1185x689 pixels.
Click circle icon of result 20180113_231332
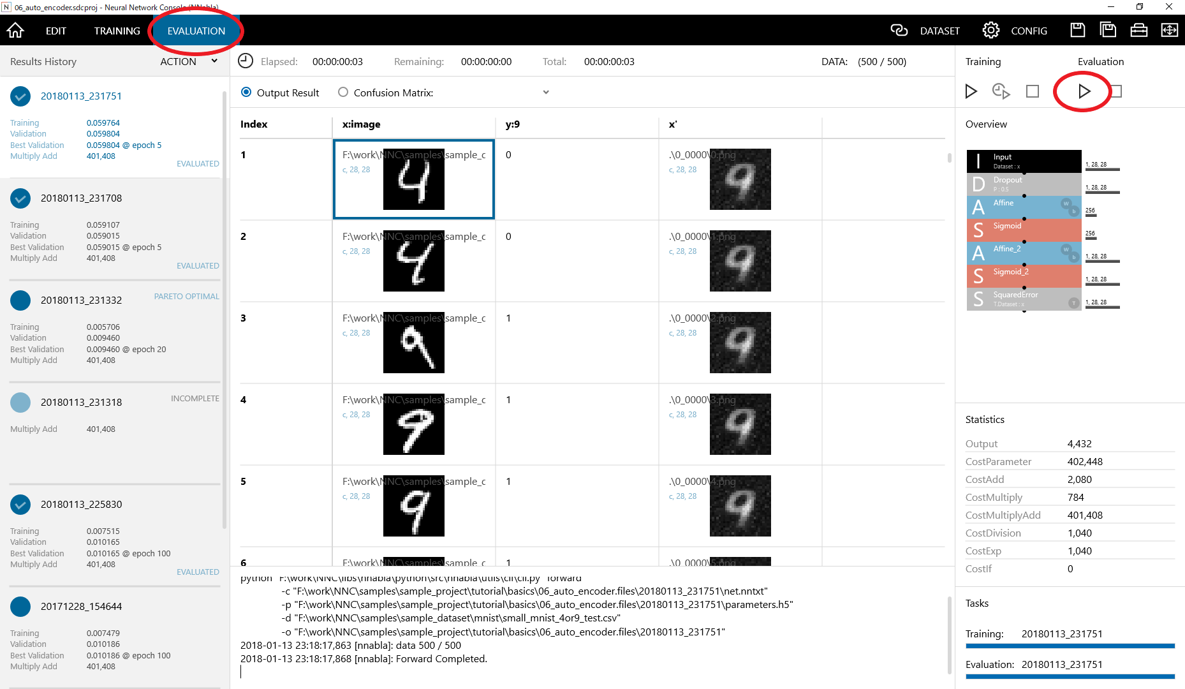click(x=20, y=300)
